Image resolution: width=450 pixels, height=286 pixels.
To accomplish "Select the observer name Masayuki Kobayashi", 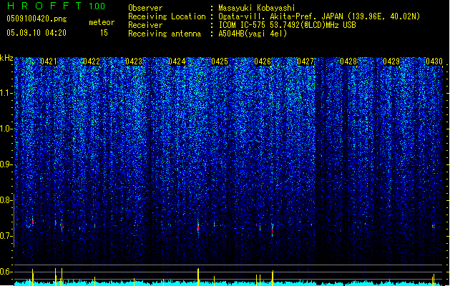I will tap(257, 8).
